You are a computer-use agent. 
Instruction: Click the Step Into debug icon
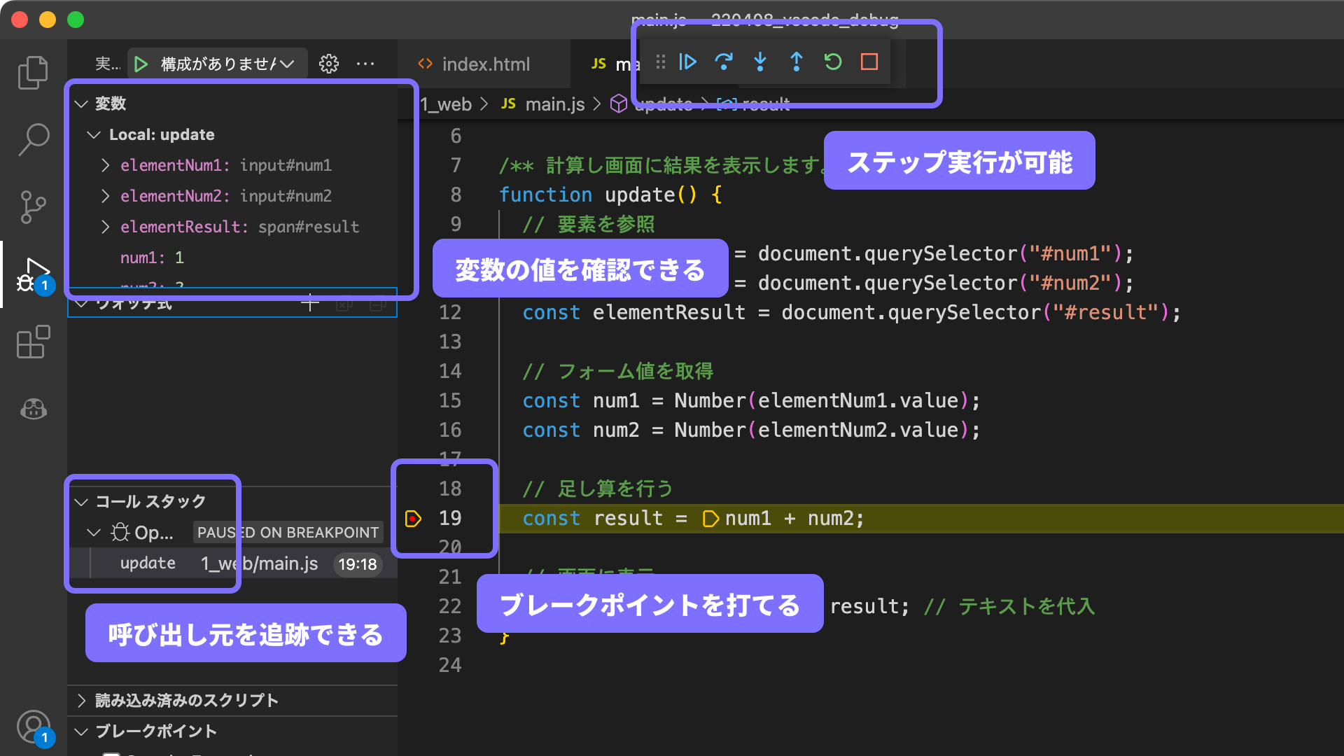(x=760, y=62)
